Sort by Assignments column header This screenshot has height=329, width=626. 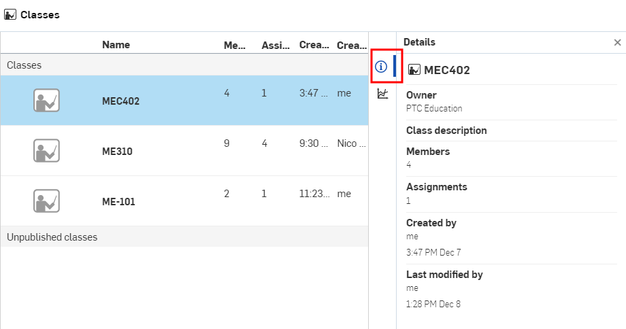click(x=276, y=46)
